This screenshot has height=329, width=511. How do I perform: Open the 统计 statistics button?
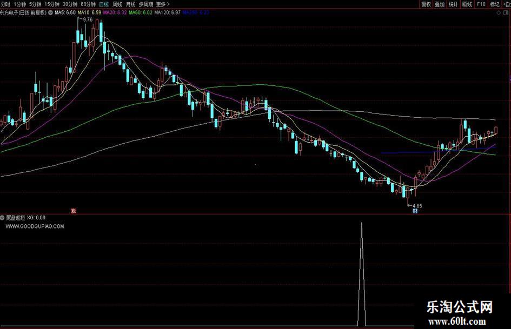point(453,4)
